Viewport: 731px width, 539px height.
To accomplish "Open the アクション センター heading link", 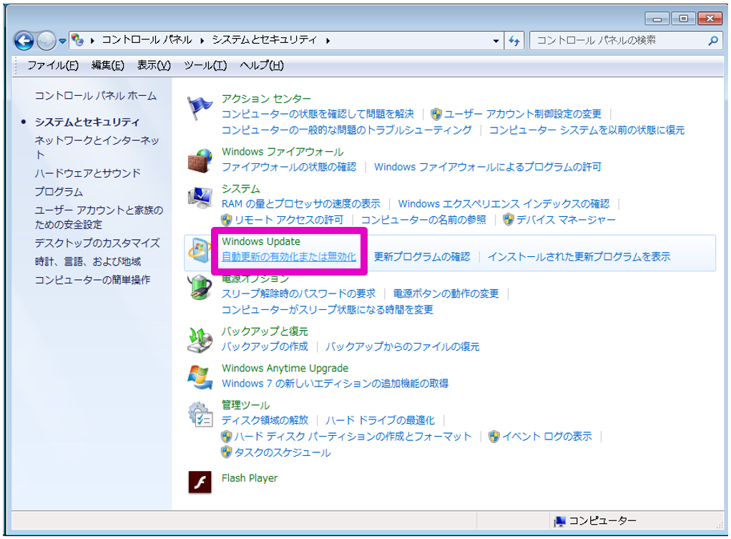I will pos(266,99).
